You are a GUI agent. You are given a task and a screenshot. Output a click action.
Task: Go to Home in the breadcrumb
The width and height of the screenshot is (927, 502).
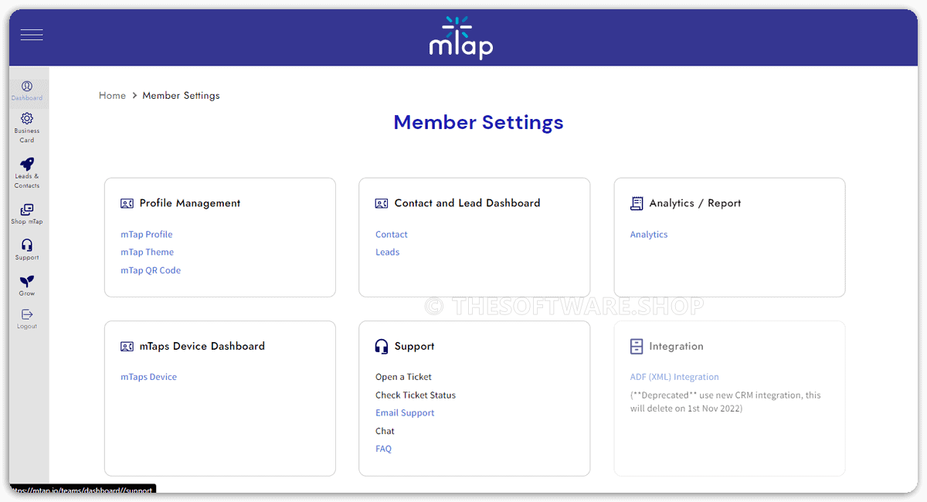tap(112, 96)
